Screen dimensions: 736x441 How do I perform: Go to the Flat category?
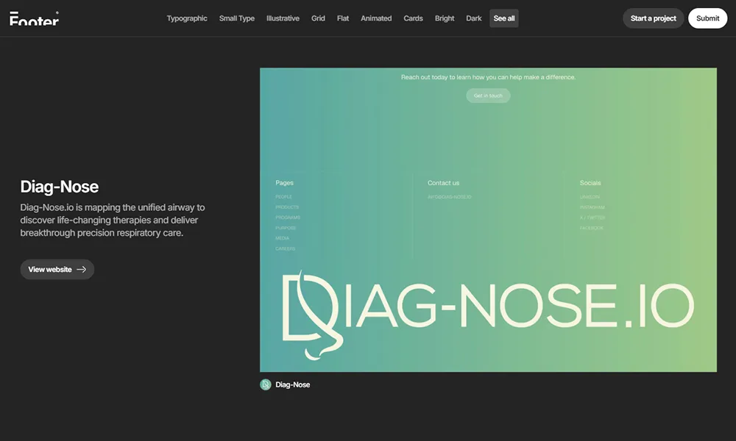[x=343, y=18]
